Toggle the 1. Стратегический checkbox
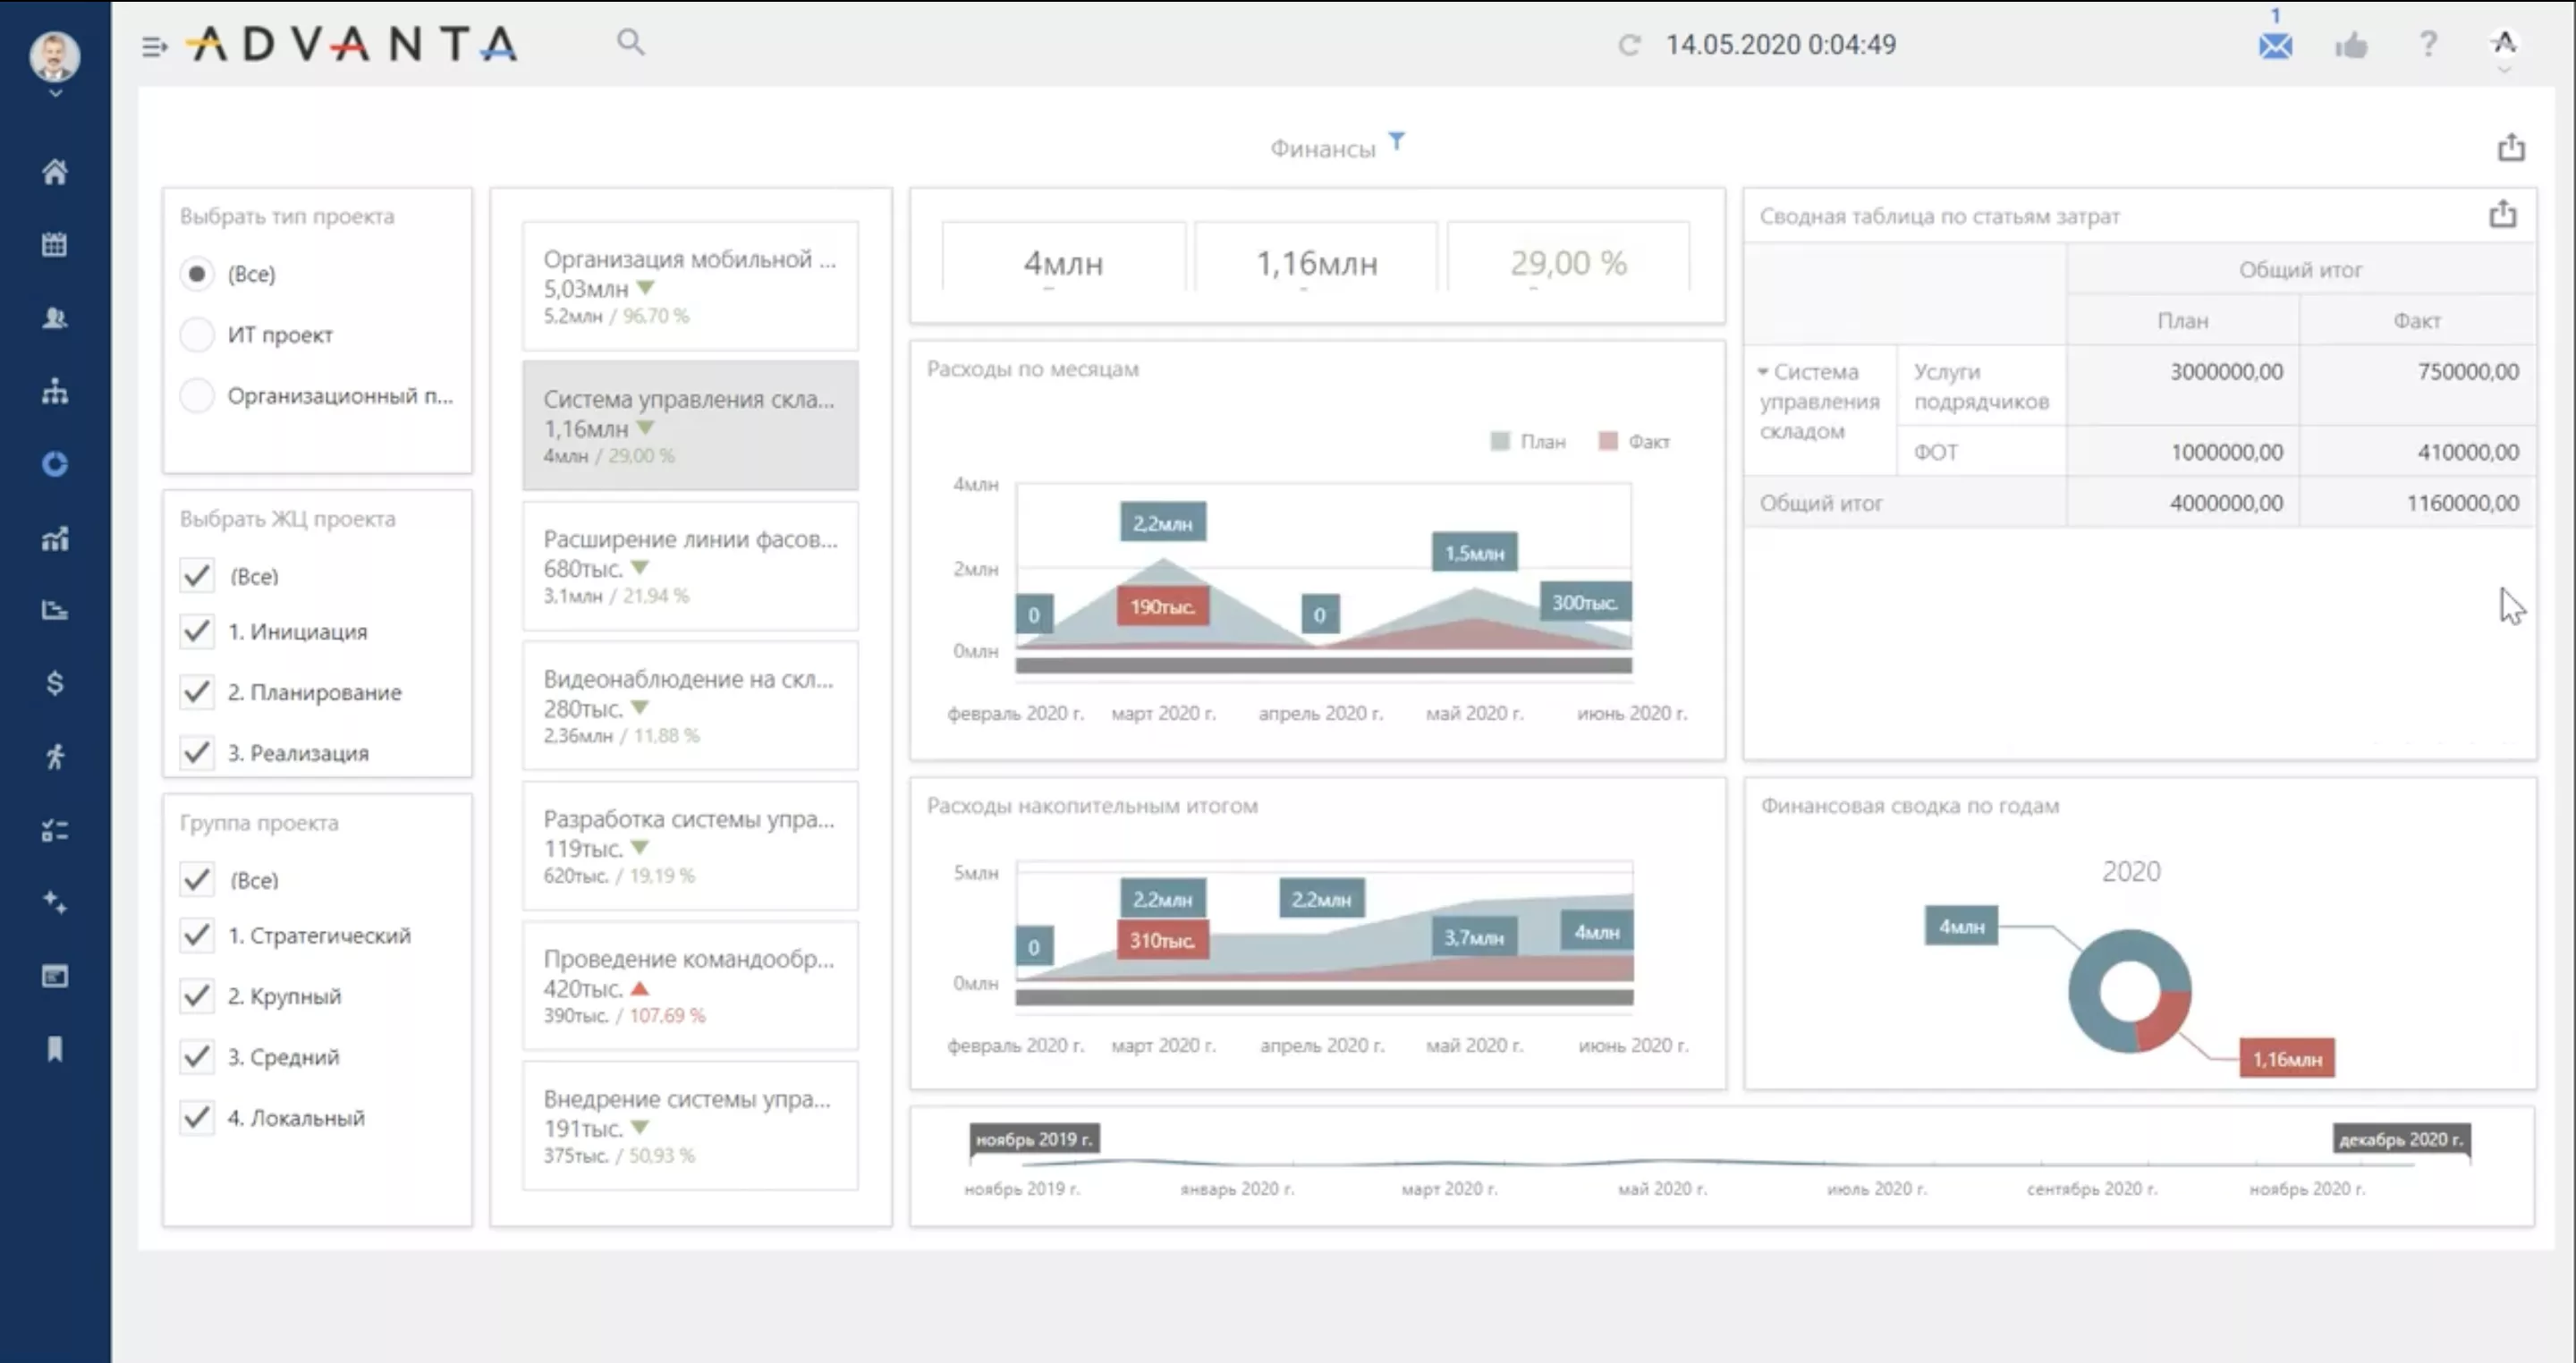 pyautogui.click(x=197, y=935)
